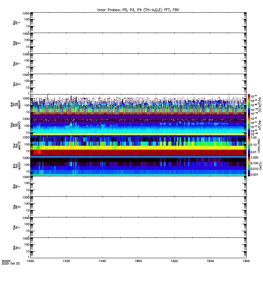Click the 'tha fb 1' panel label
Image resolution: width=263 pixels, height=281 pixels.
[x=16, y=64]
